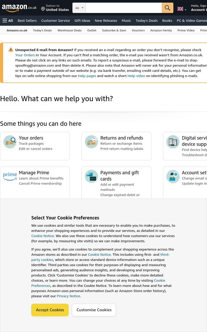
Task: Click the orange search magnifier button
Action: coord(167,8)
